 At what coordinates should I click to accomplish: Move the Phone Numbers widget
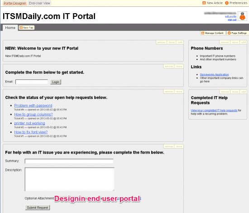pyautogui.click(x=235, y=43)
